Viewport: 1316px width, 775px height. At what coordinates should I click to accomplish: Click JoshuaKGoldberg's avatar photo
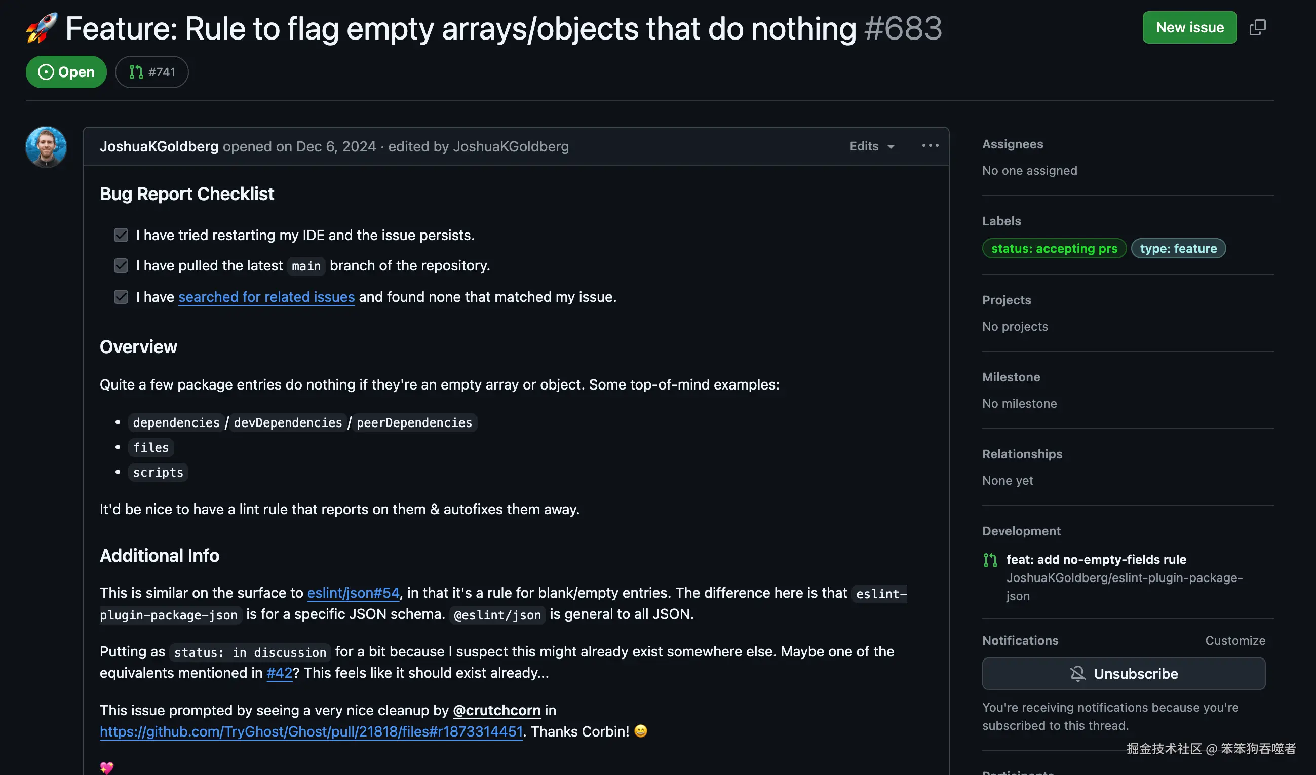coord(46,147)
